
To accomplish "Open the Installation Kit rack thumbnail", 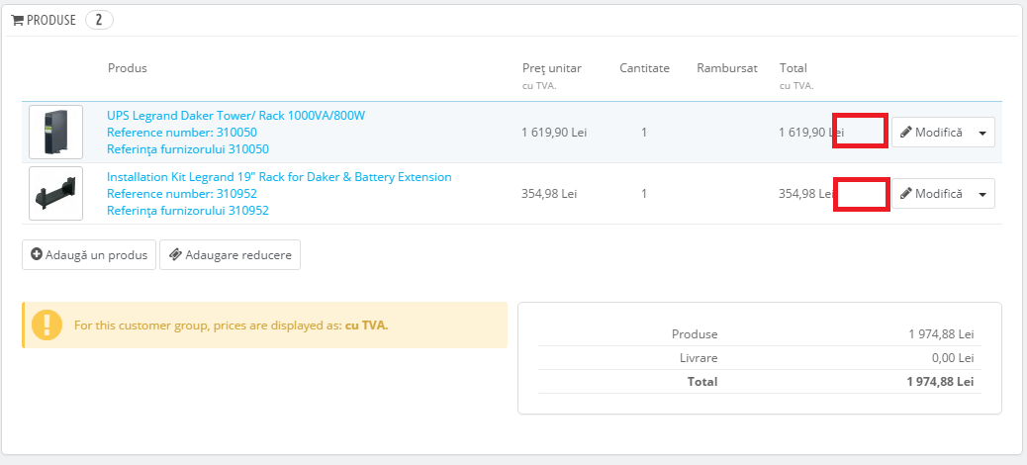I will [x=55, y=194].
